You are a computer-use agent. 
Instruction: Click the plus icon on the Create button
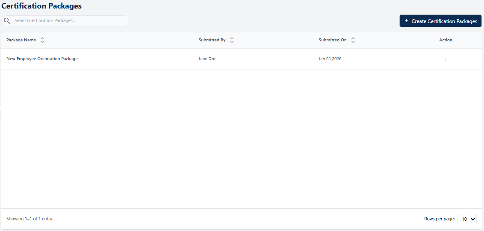[406, 21]
